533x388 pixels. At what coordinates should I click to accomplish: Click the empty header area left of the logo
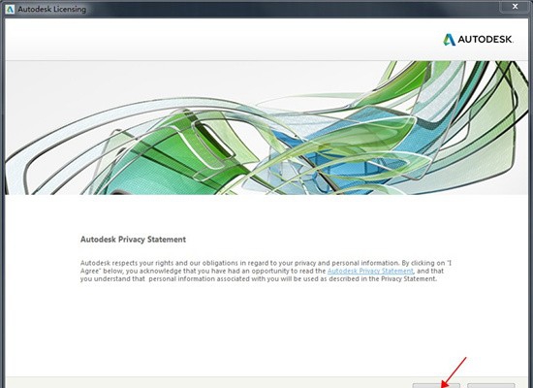[221, 40]
